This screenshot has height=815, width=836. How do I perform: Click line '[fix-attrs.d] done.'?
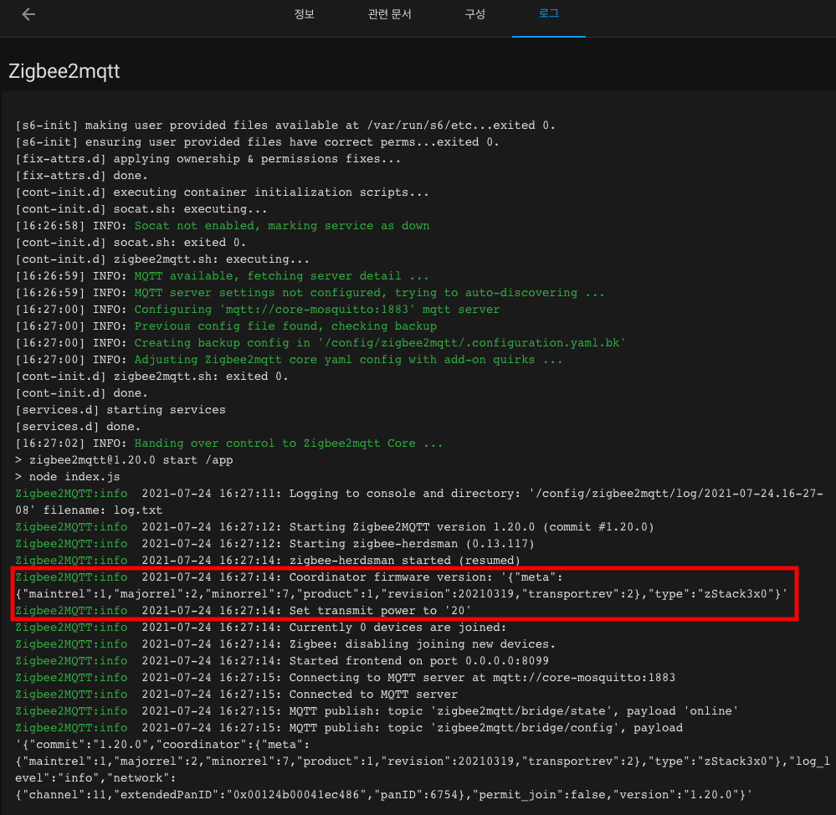(x=81, y=176)
